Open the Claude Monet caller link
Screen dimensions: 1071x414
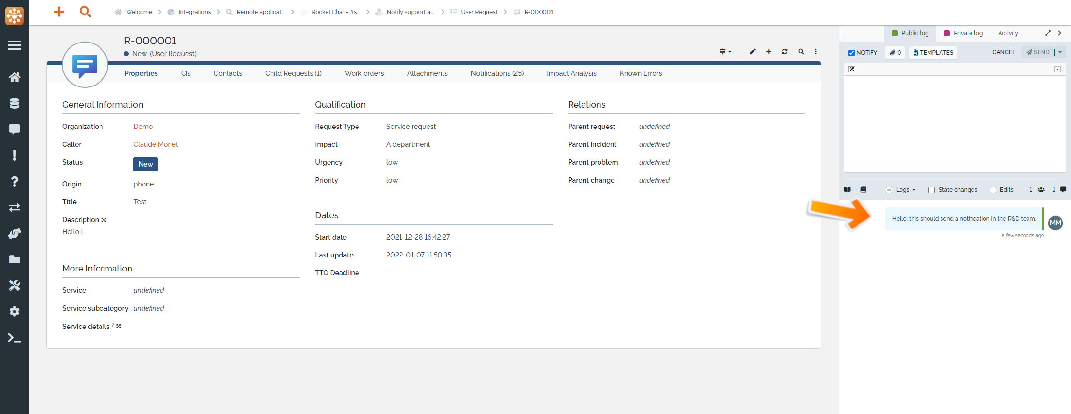pyautogui.click(x=156, y=144)
